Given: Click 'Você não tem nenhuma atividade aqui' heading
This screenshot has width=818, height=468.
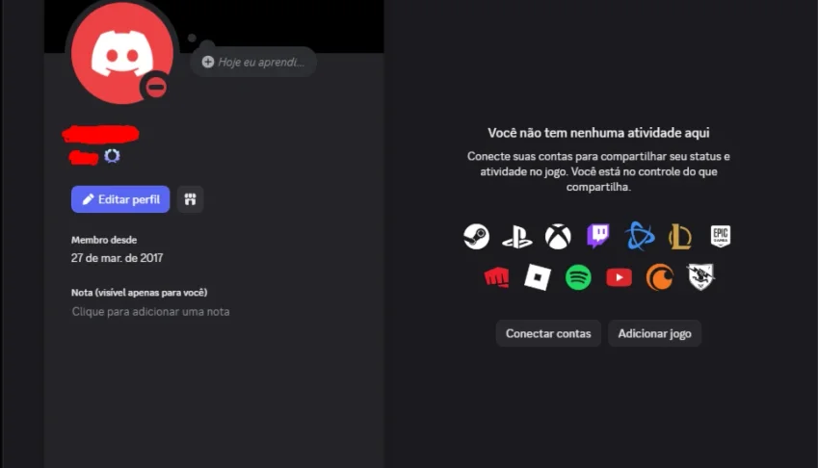Looking at the screenshot, I should click(598, 133).
